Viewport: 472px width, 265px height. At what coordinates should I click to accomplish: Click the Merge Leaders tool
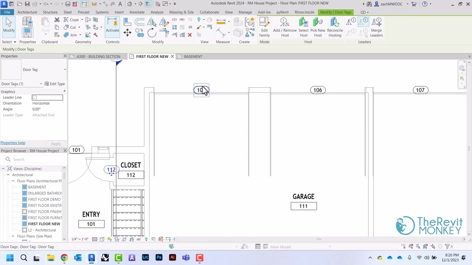coord(376,28)
